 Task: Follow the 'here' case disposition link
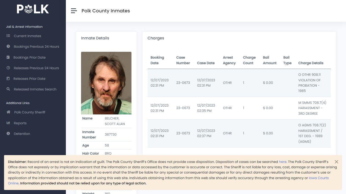point(282,162)
